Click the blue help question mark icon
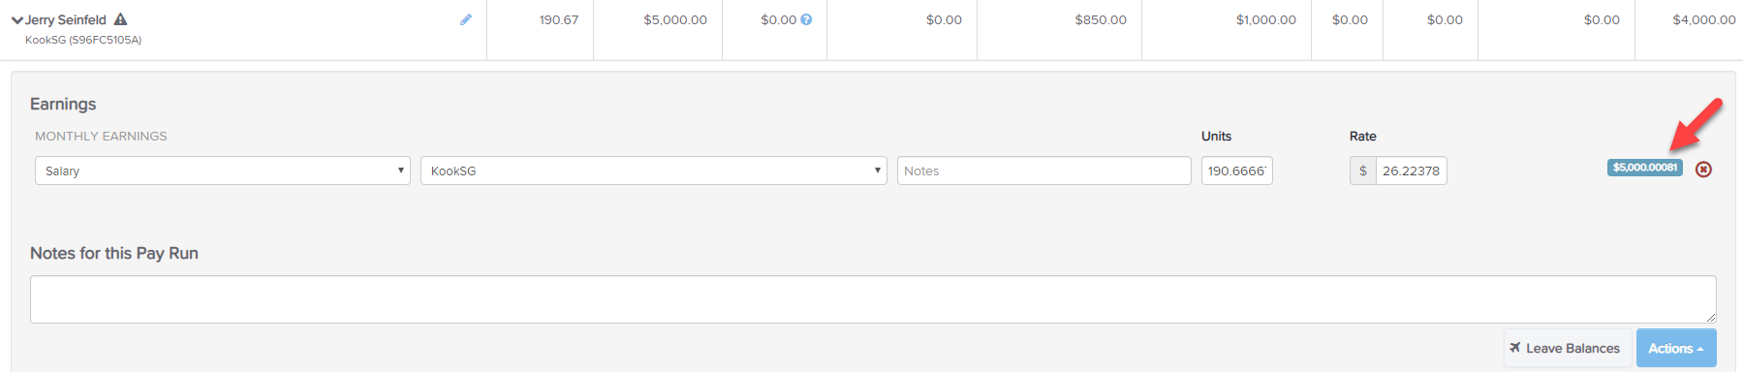This screenshot has width=1743, height=372. pyautogui.click(x=806, y=19)
